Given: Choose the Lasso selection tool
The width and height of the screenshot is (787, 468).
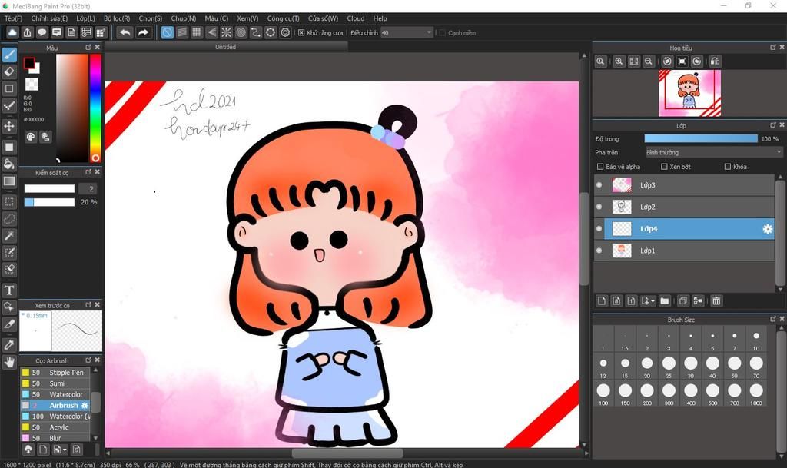Looking at the screenshot, I should (9, 219).
